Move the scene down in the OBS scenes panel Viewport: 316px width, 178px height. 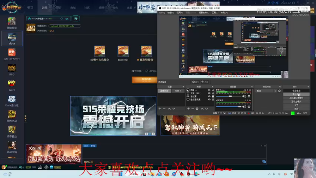point(173,108)
